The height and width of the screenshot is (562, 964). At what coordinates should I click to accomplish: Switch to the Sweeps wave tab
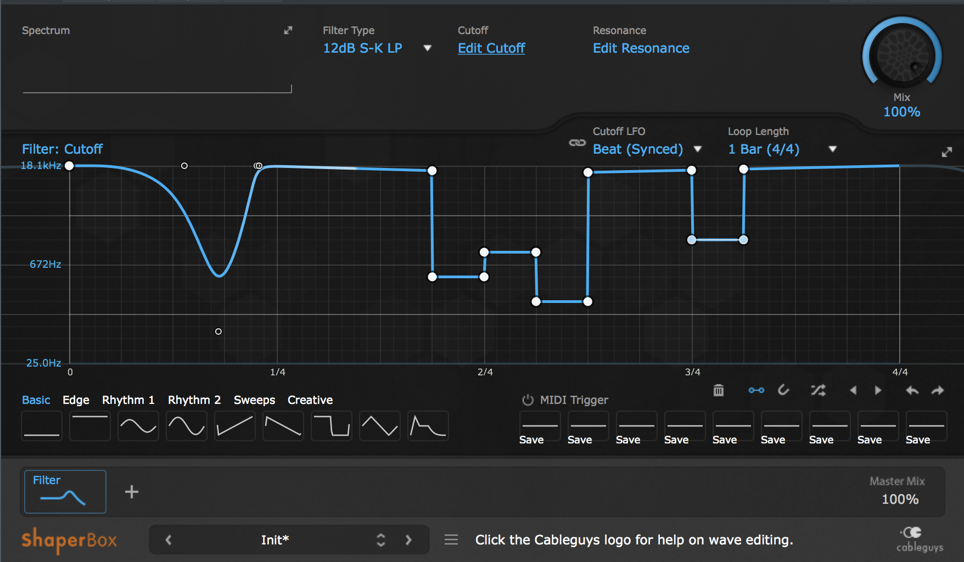[x=254, y=400]
